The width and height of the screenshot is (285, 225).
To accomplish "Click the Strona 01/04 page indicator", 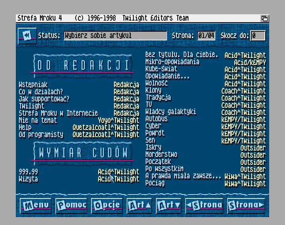I will coord(206,36).
